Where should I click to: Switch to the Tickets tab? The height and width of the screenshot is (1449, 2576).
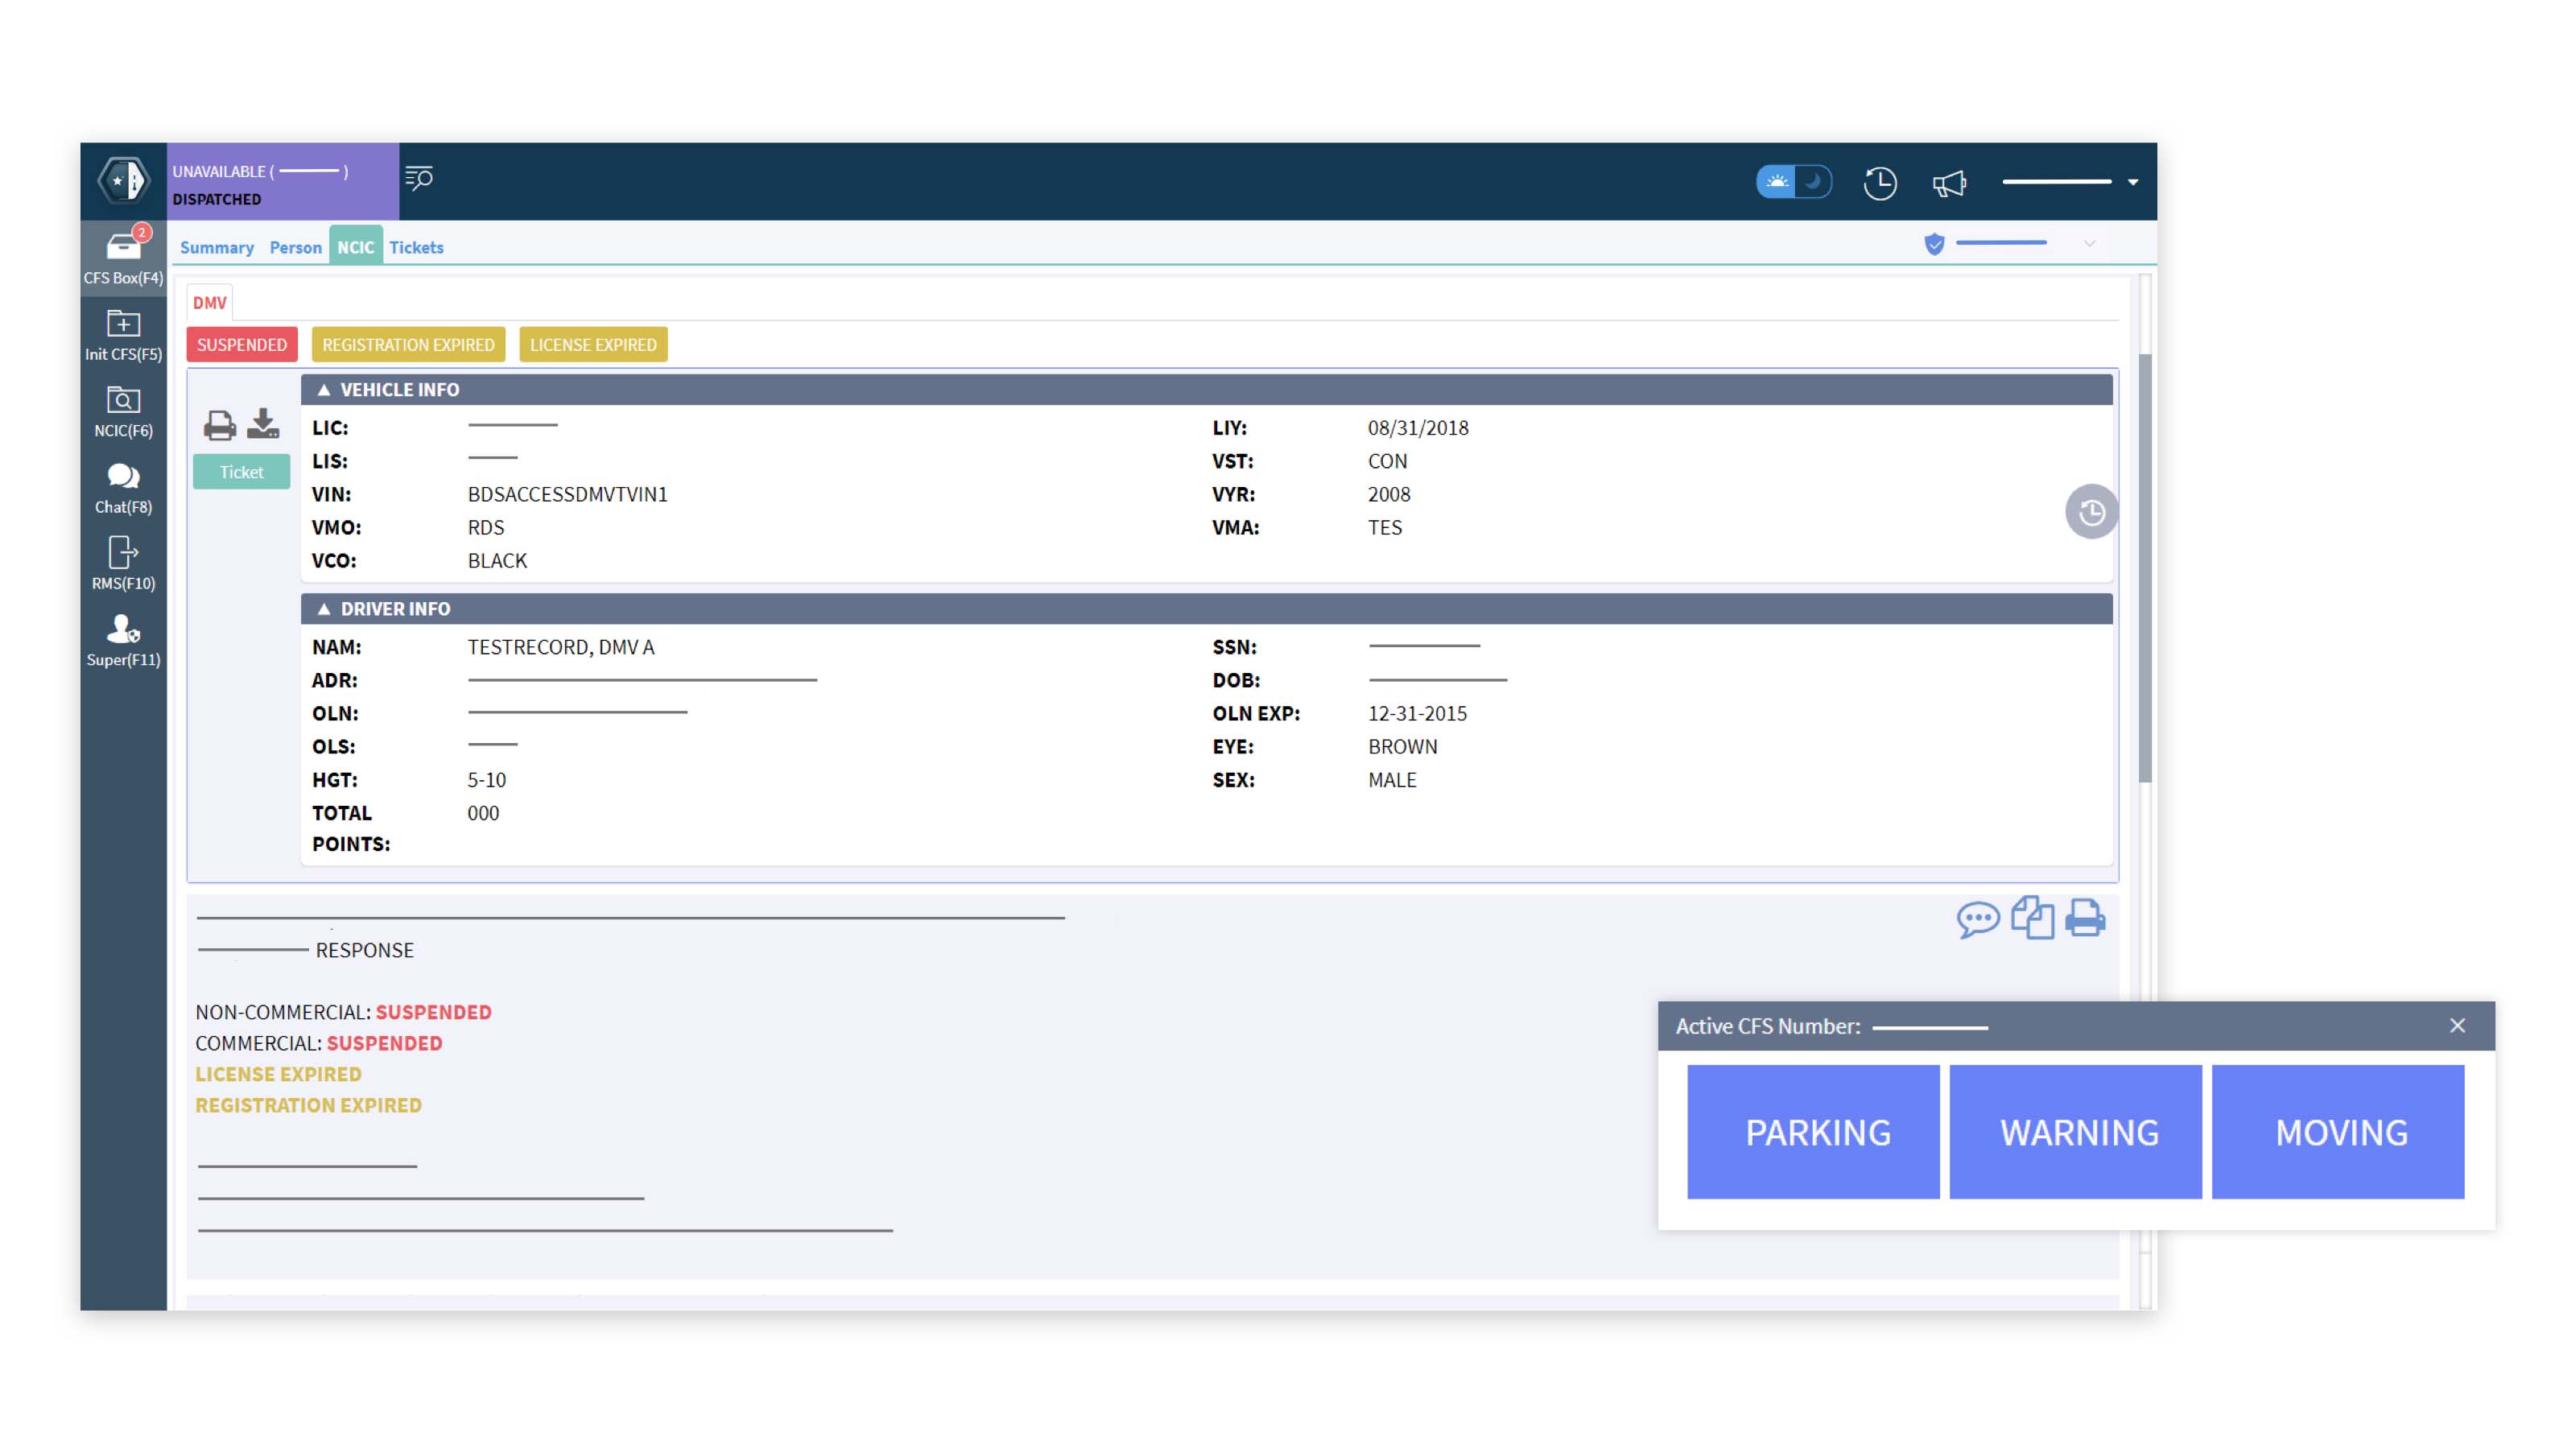[x=416, y=247]
